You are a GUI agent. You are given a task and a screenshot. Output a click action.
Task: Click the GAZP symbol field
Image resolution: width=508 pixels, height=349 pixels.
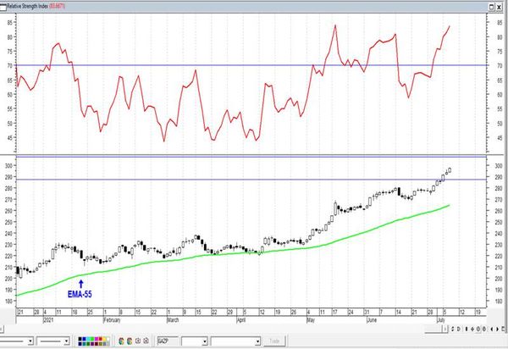[168, 341]
